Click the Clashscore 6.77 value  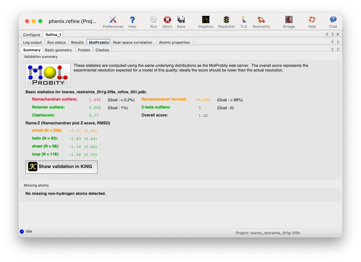tap(94, 115)
